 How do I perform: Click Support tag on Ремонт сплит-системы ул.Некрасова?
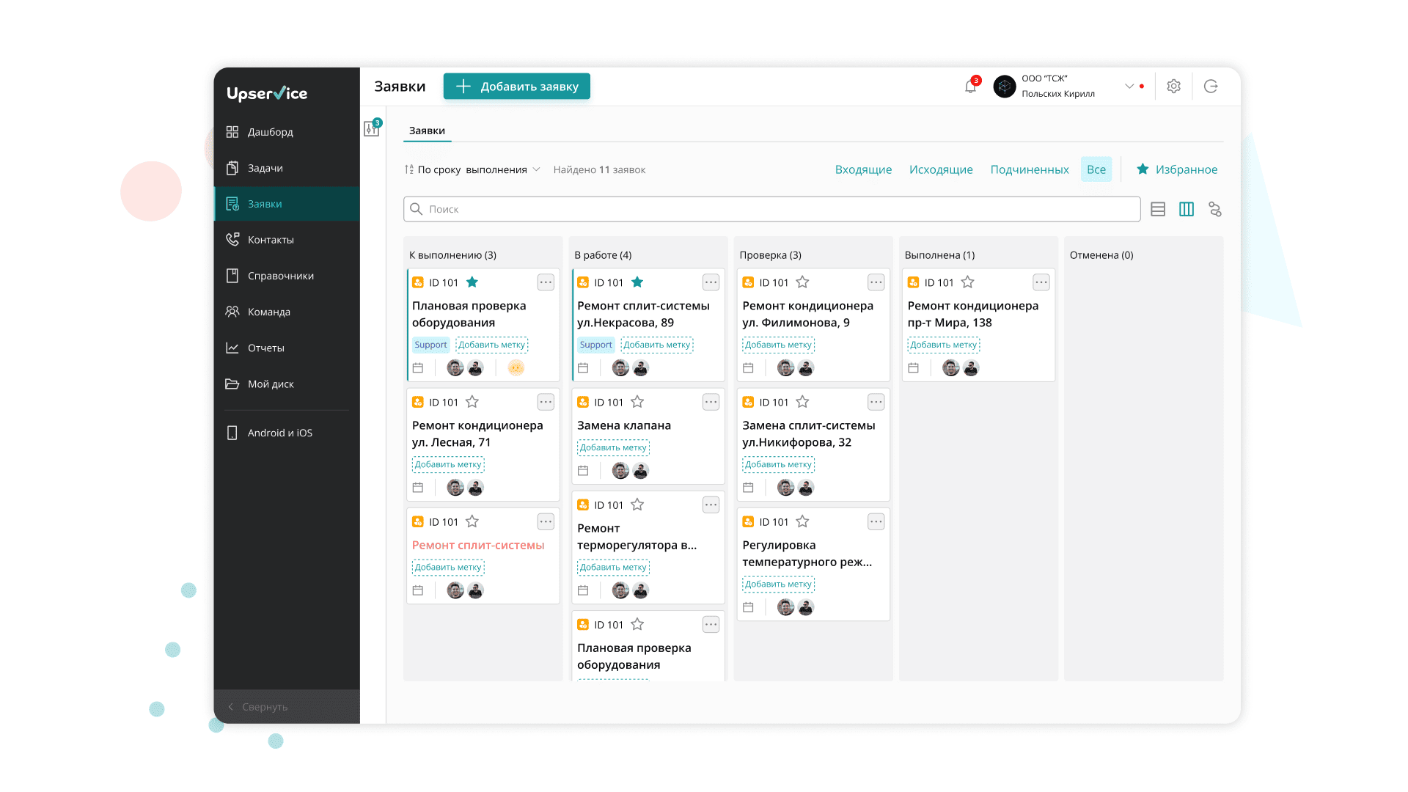click(x=595, y=345)
